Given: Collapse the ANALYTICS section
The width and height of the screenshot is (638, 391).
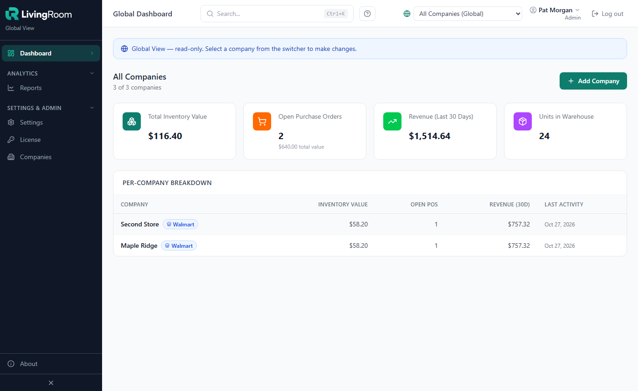Looking at the screenshot, I should pyautogui.click(x=51, y=73).
